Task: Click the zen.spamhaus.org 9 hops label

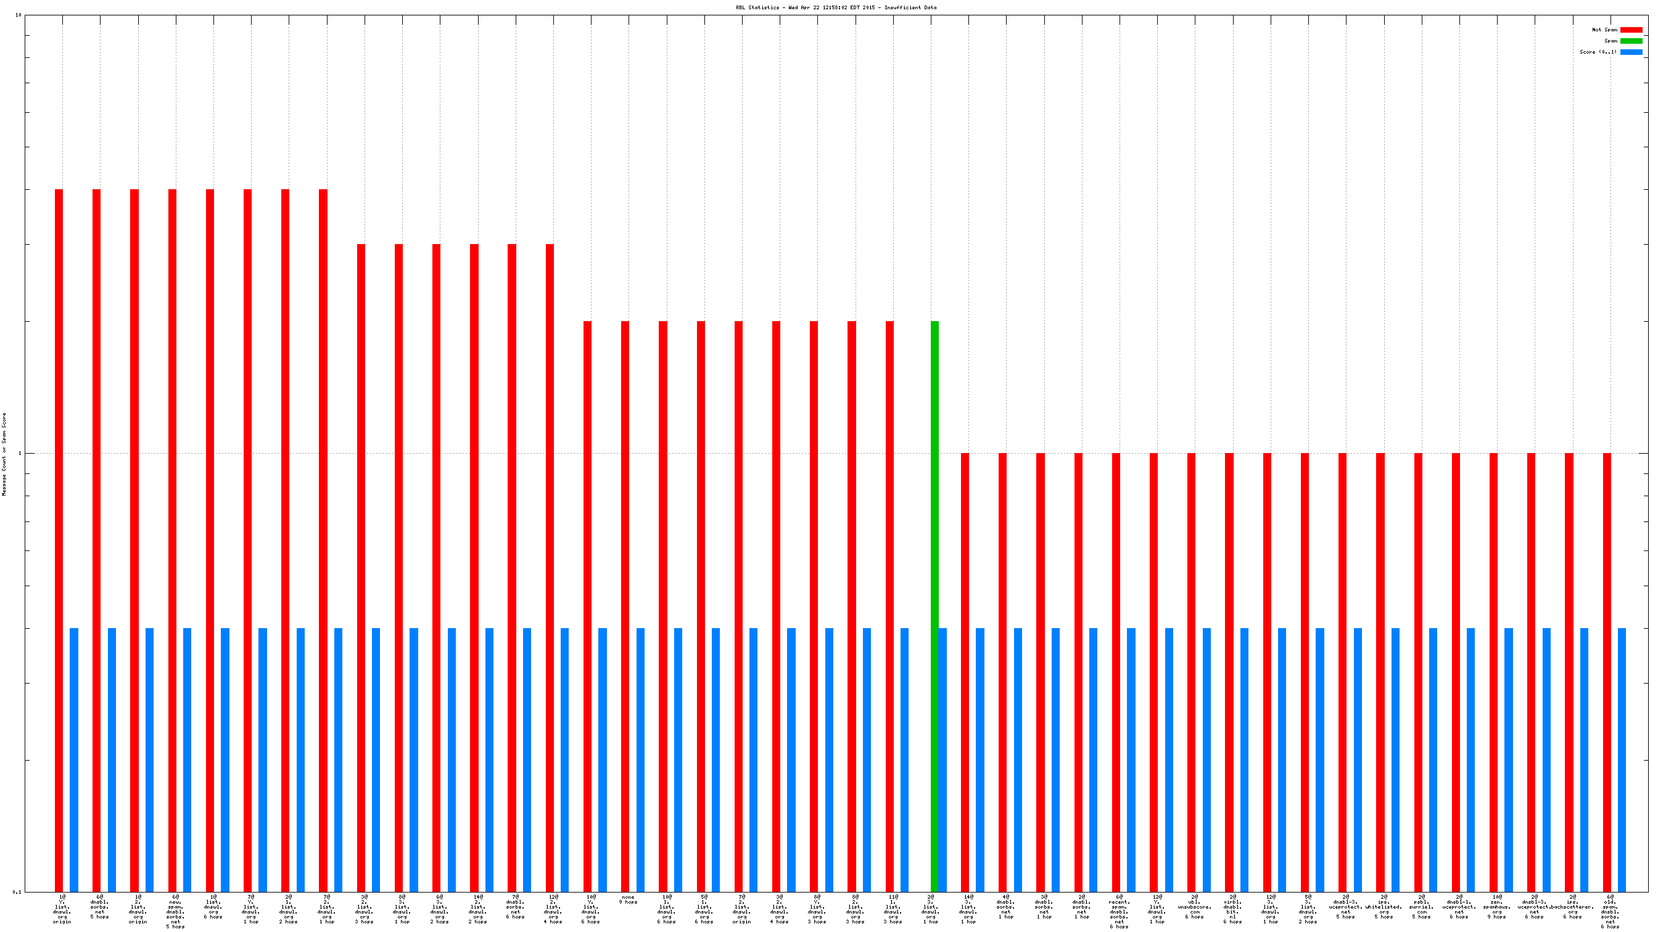Action: point(1496,907)
